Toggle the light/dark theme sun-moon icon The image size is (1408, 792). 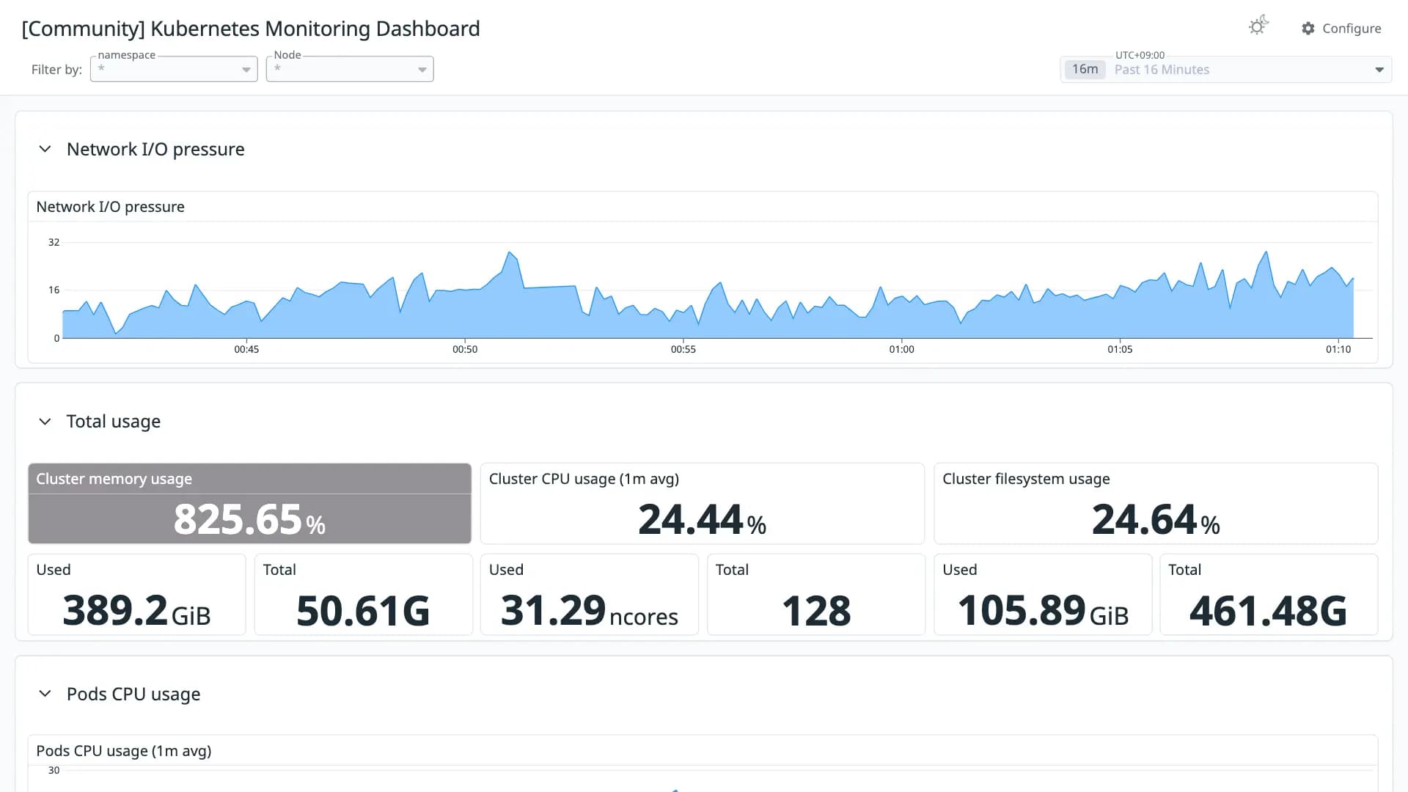pyautogui.click(x=1258, y=26)
